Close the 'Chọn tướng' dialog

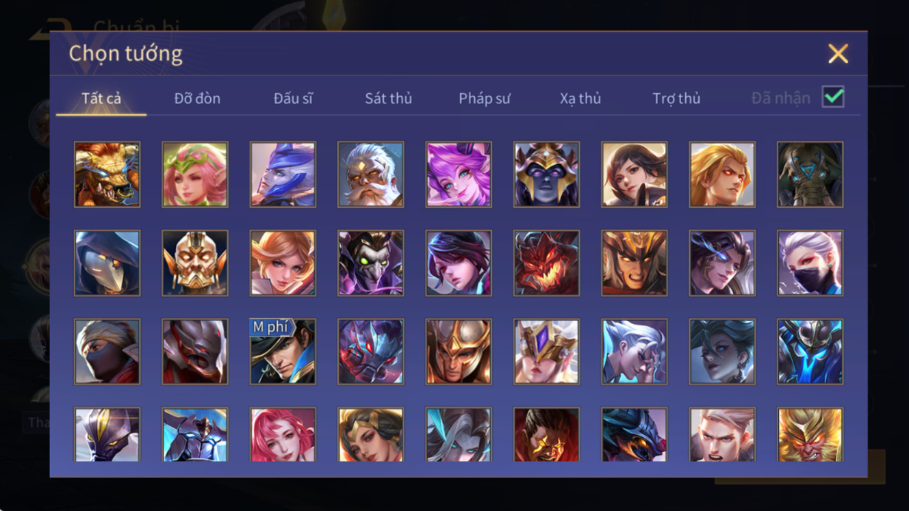(x=838, y=53)
